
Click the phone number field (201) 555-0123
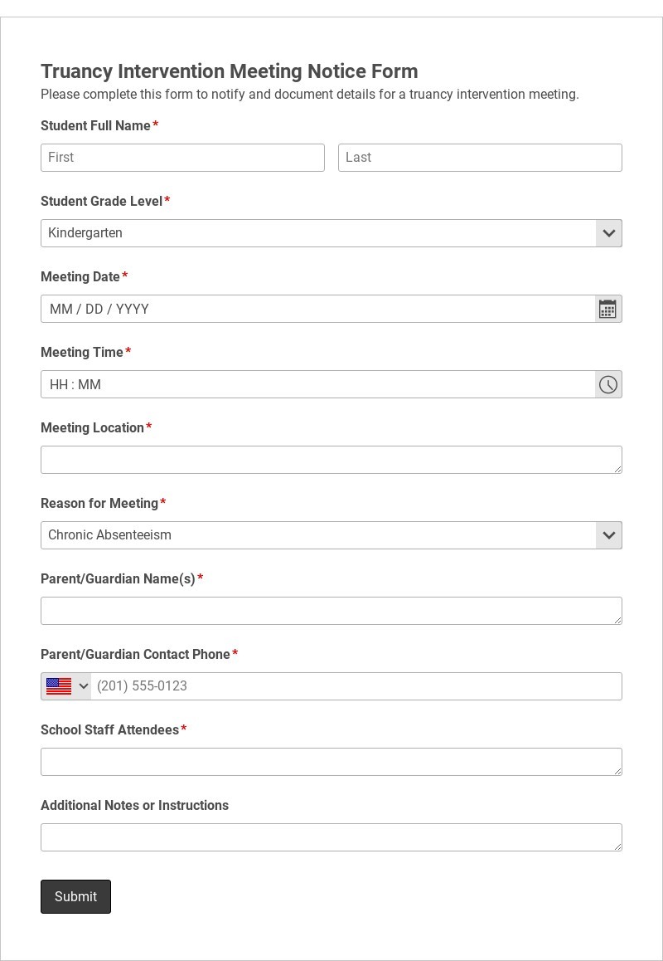(356, 686)
